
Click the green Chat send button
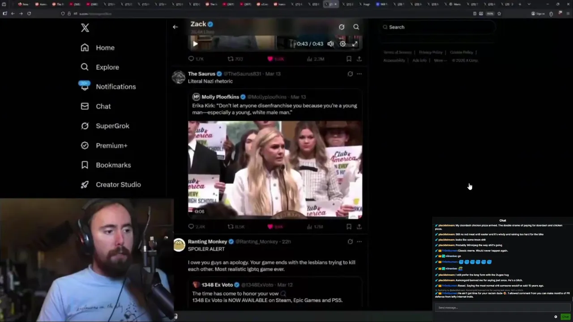click(x=565, y=317)
